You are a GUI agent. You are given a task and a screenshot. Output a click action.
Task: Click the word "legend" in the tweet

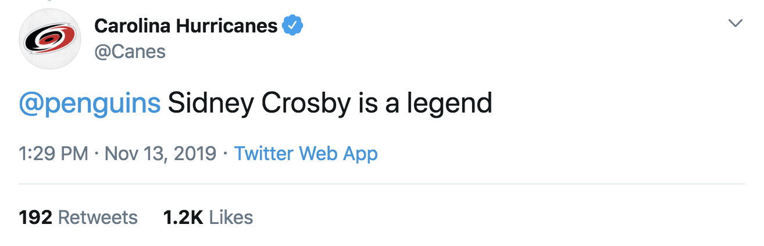[449, 103]
